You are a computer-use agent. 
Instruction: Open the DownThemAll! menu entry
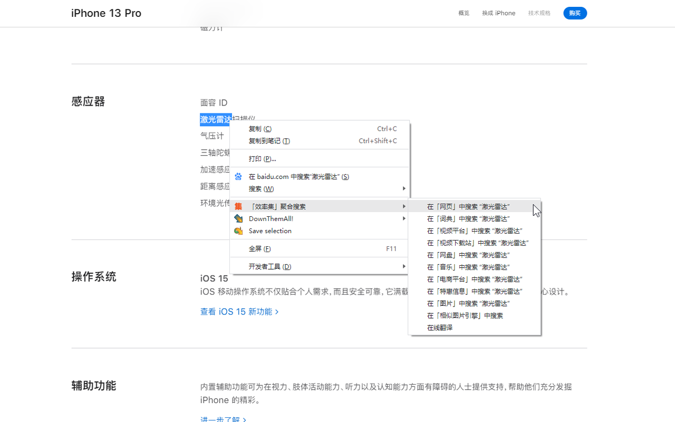(x=320, y=219)
